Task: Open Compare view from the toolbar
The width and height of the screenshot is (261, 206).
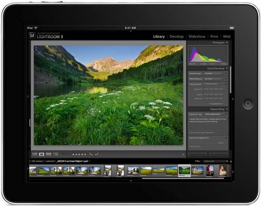Action: 49,154
